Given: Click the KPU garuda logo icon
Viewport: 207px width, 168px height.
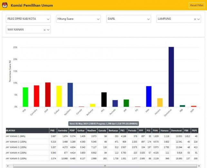Looking at the screenshot, I should (x=5, y=5).
